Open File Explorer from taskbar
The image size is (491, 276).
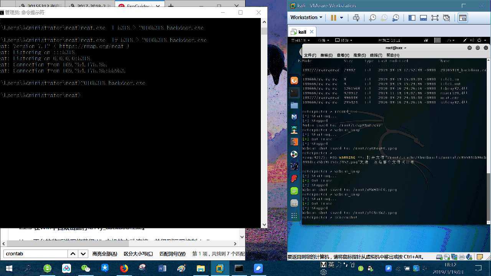coord(201,268)
